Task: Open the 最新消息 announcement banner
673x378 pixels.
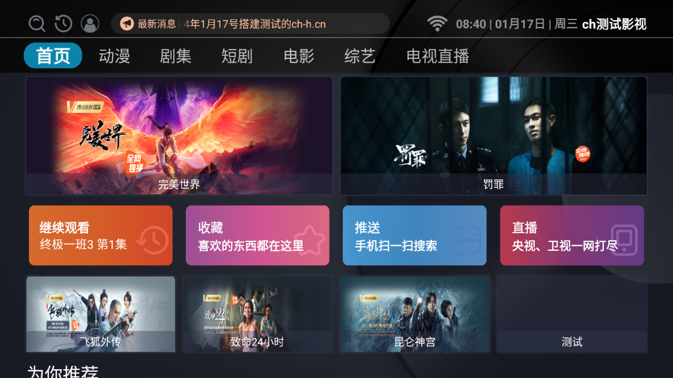Action: tap(250, 24)
